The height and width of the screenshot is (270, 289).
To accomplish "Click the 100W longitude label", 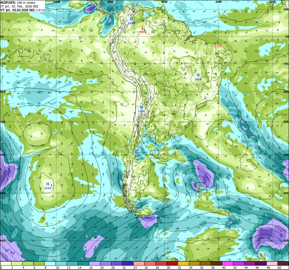I will 56,2.
